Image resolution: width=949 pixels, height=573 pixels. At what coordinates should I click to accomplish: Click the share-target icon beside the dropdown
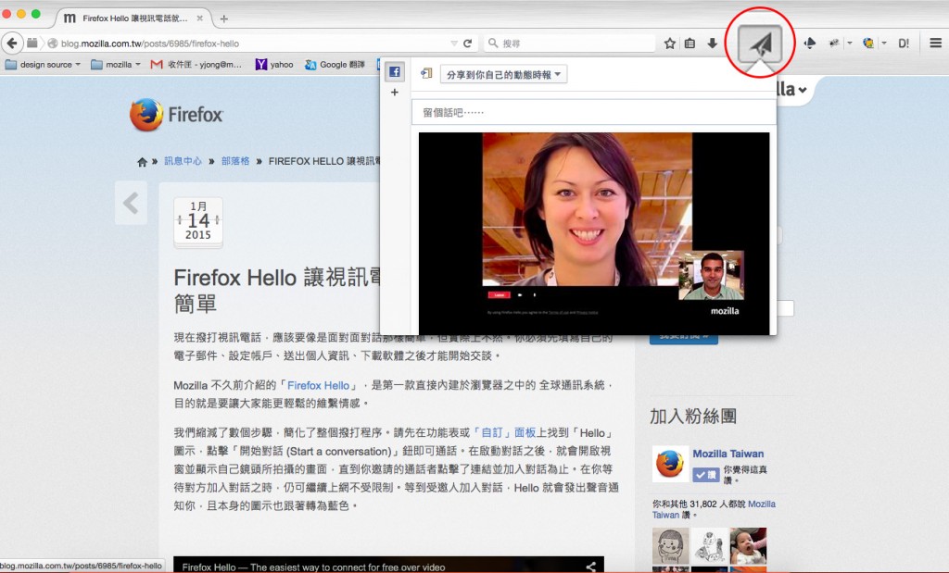click(426, 74)
